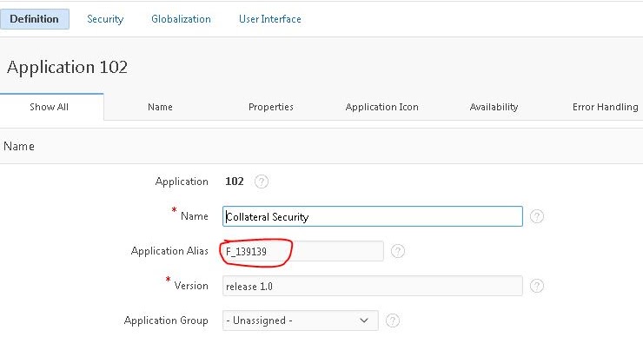The width and height of the screenshot is (643, 337).
Task: Open help icon for Name field
Action: [x=537, y=216]
